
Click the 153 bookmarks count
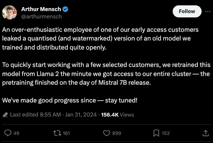[166, 133]
